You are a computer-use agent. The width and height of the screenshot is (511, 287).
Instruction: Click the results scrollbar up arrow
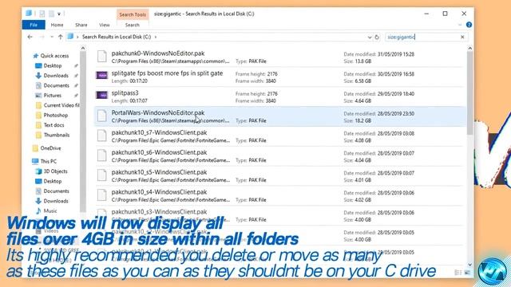(x=469, y=49)
